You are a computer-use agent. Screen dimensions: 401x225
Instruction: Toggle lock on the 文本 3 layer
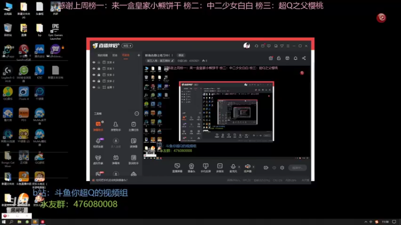tap(99, 74)
